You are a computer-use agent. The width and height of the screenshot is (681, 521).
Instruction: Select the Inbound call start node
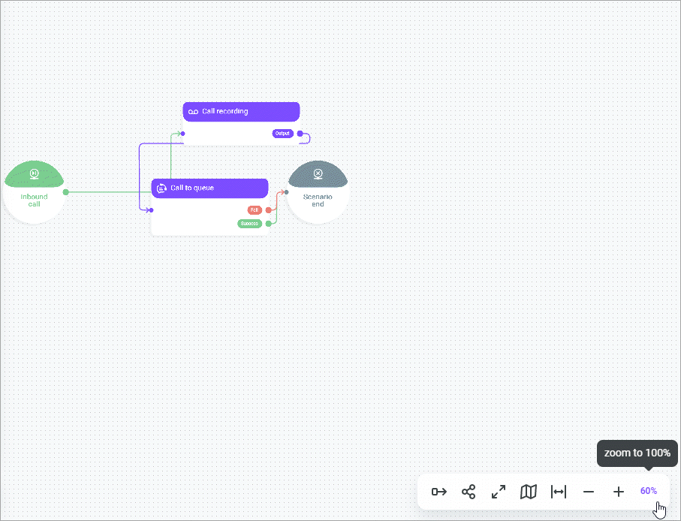pyautogui.click(x=35, y=191)
